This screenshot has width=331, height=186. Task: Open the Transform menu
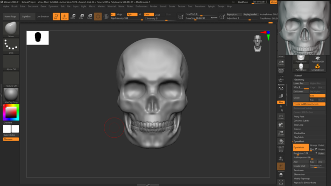click(200, 6)
